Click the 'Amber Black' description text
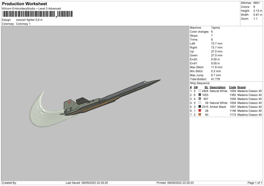Image resolution: width=264 pixels, height=186 pixels. [218, 107]
